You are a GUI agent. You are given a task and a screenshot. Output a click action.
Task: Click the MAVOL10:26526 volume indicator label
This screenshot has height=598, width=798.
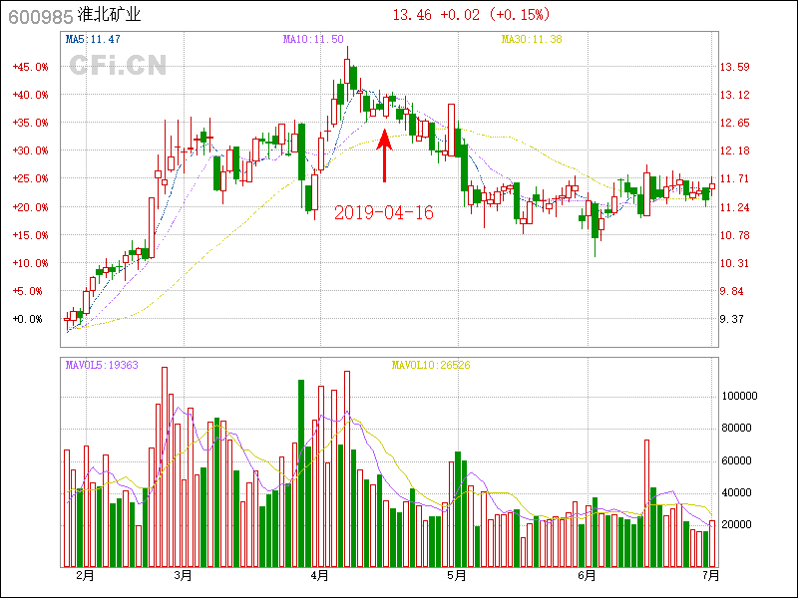pyautogui.click(x=430, y=366)
